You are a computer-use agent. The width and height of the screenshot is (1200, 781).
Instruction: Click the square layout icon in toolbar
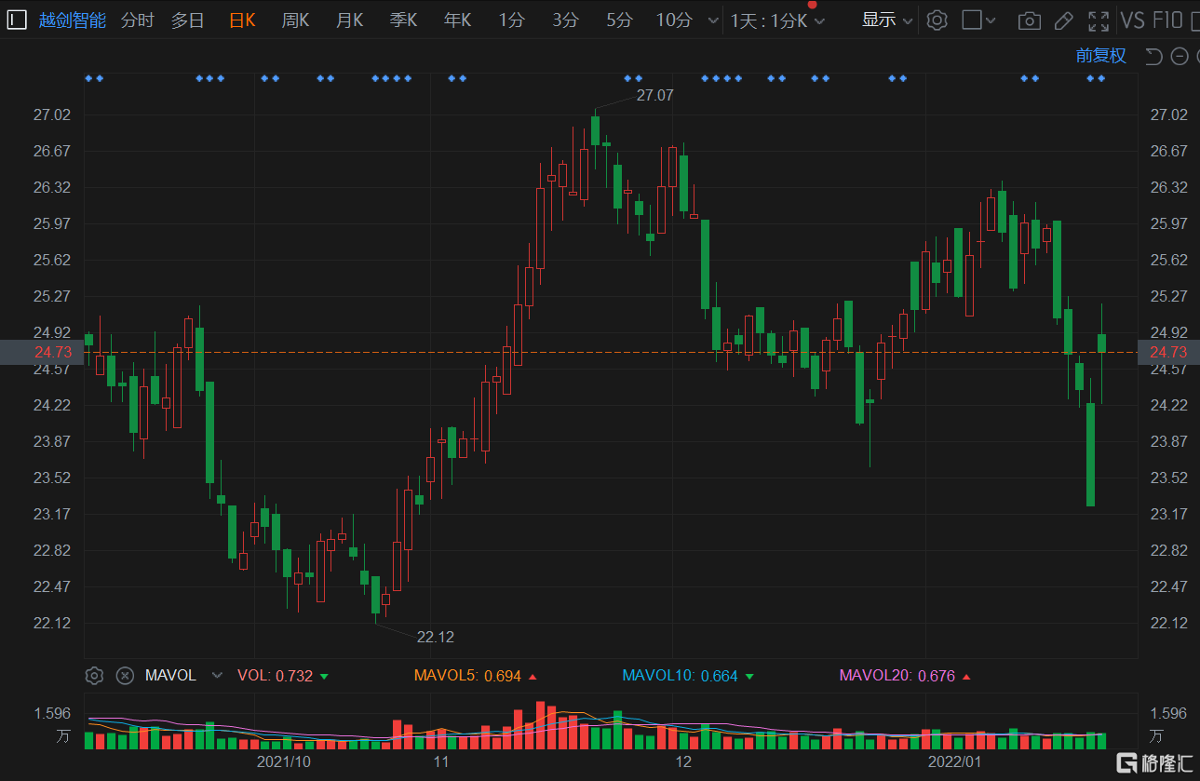click(971, 20)
